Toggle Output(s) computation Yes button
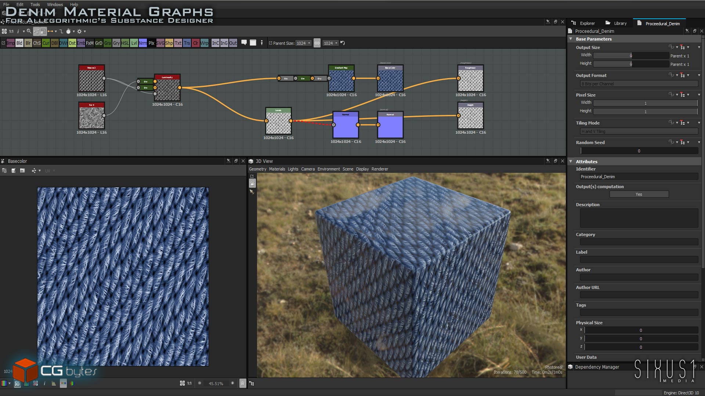Screen dimensions: 705x396 pos(639,194)
